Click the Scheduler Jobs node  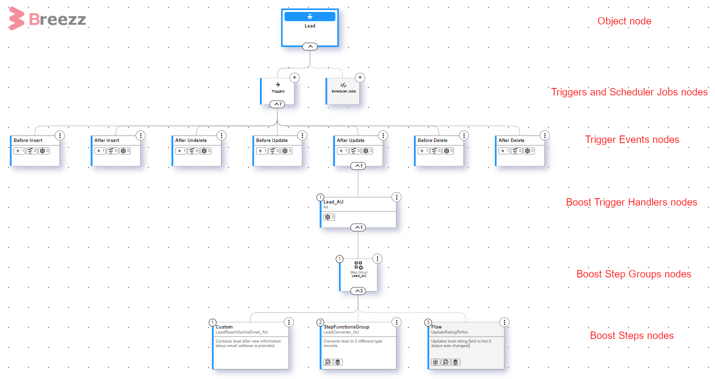(x=343, y=91)
